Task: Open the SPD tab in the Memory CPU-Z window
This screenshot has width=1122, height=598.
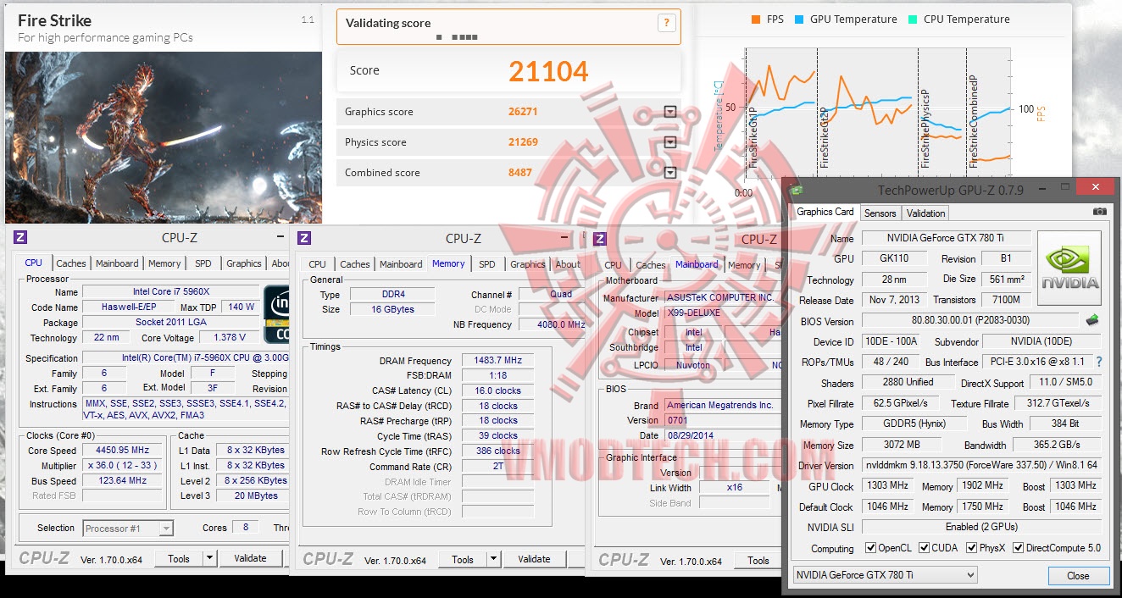Action: pyautogui.click(x=487, y=264)
